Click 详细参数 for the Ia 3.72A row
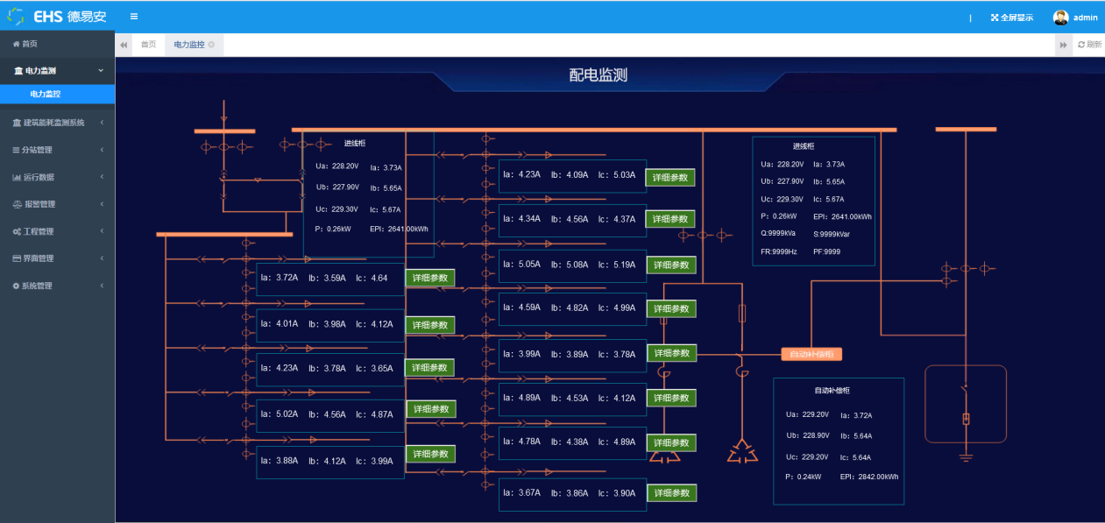The width and height of the screenshot is (1105, 523). [x=429, y=278]
